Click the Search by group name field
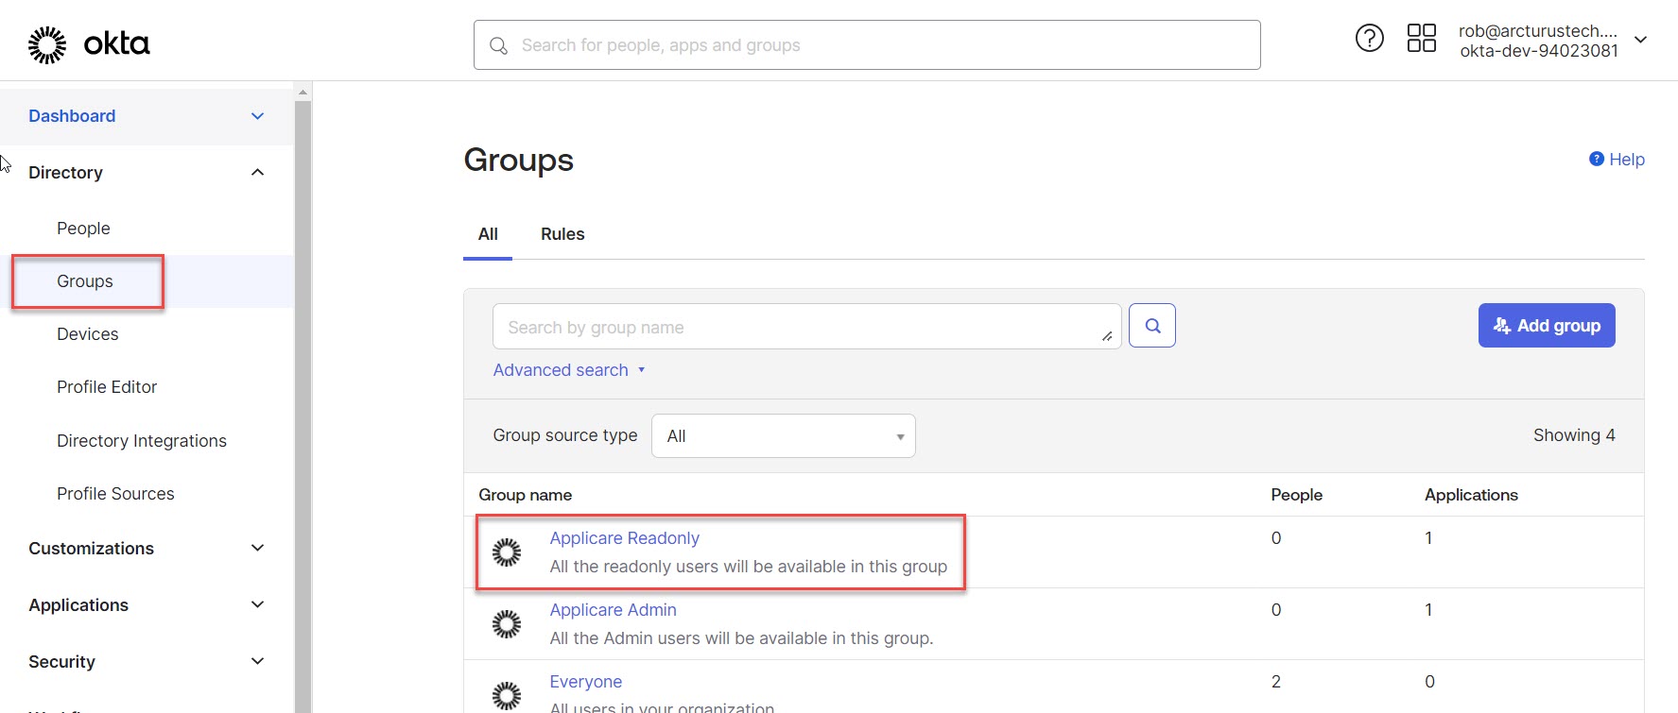Image resolution: width=1678 pixels, height=713 pixels. (794, 328)
